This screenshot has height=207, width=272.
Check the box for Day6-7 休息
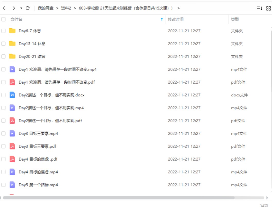[x=3, y=31]
